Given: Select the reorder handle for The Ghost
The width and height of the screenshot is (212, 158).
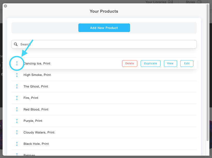Looking at the screenshot, I should pyautogui.click(x=17, y=86).
